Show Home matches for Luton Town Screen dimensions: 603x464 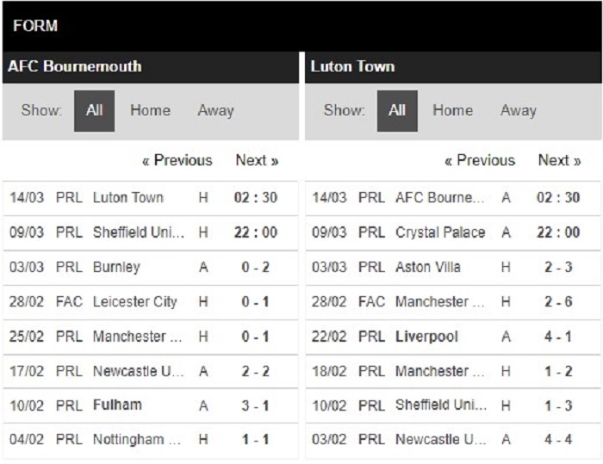[x=452, y=110]
